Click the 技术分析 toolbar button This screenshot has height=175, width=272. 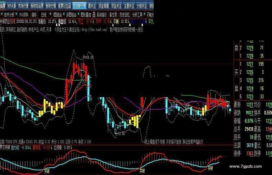[x=9, y=15]
